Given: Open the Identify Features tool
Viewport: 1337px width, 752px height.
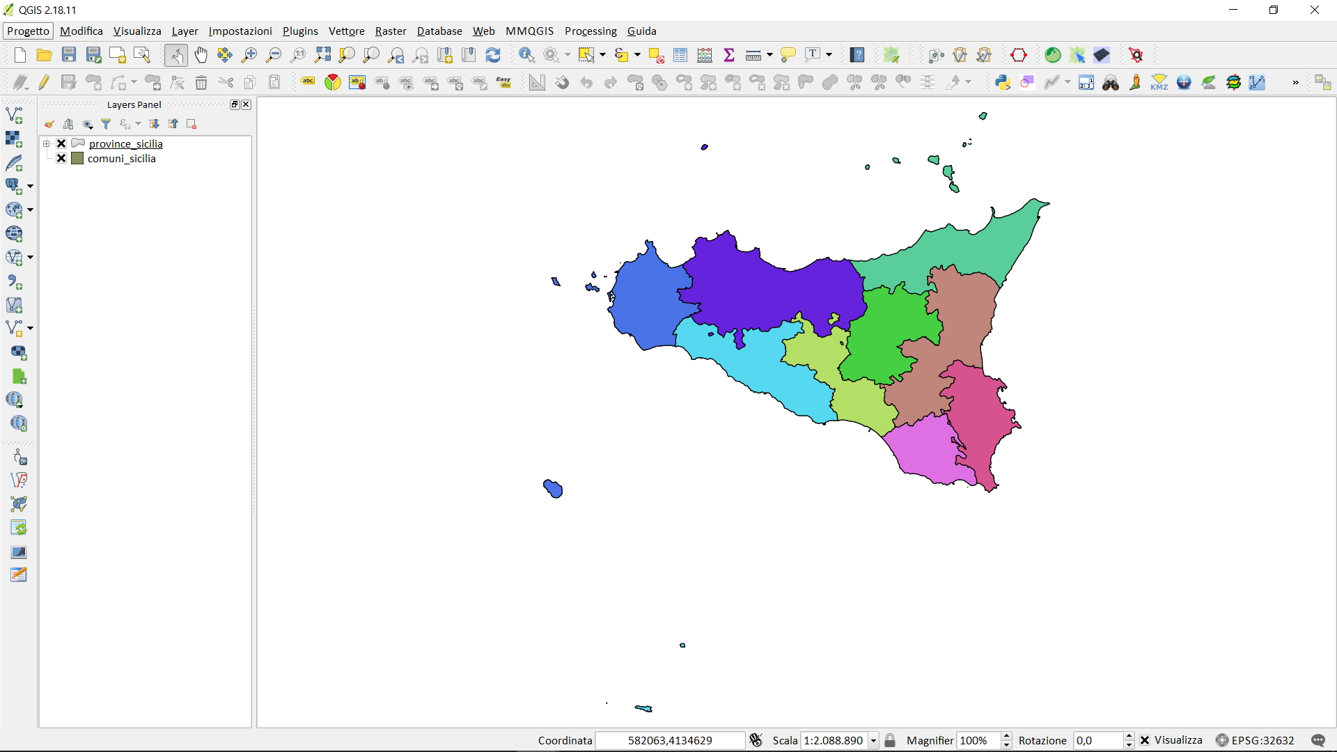Looking at the screenshot, I should click(526, 55).
